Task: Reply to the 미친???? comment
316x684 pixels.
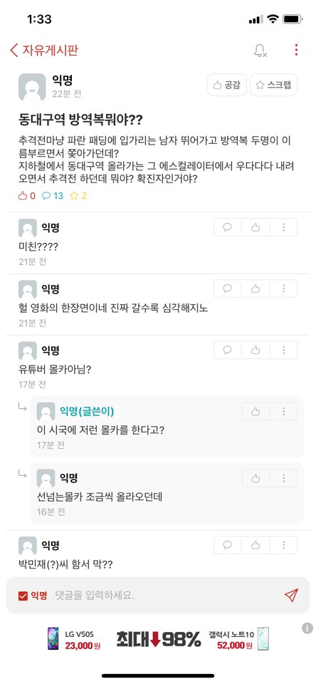Action: [x=228, y=227]
